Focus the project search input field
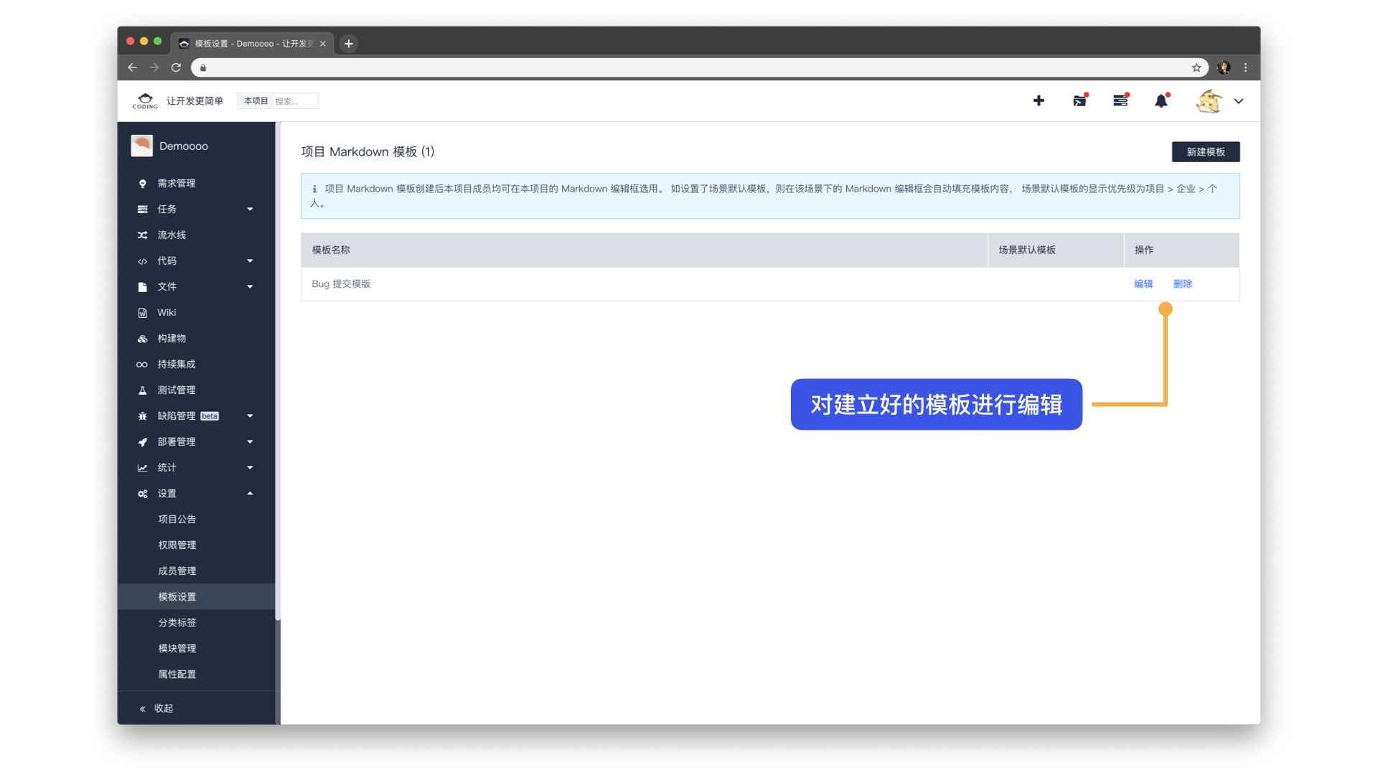Viewport: 1378px width, 775px height. [x=294, y=101]
